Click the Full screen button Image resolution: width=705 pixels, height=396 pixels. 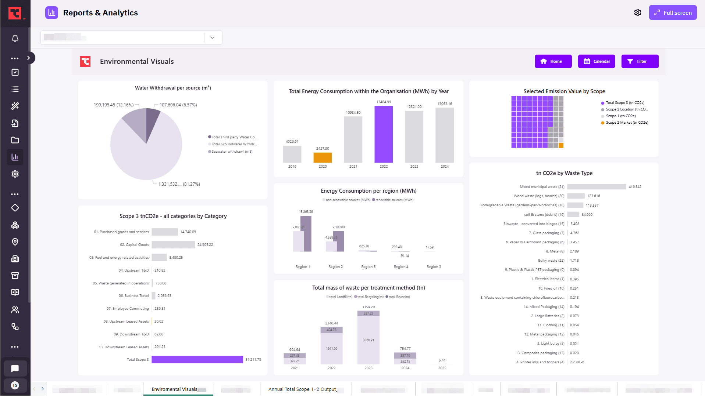point(673,12)
